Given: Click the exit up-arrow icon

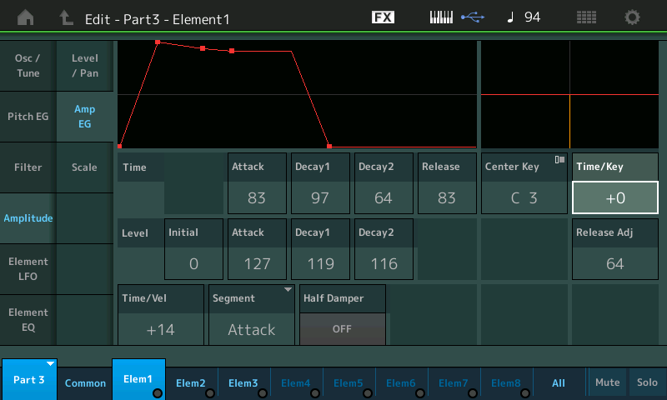Looking at the screenshot, I should [x=67, y=17].
